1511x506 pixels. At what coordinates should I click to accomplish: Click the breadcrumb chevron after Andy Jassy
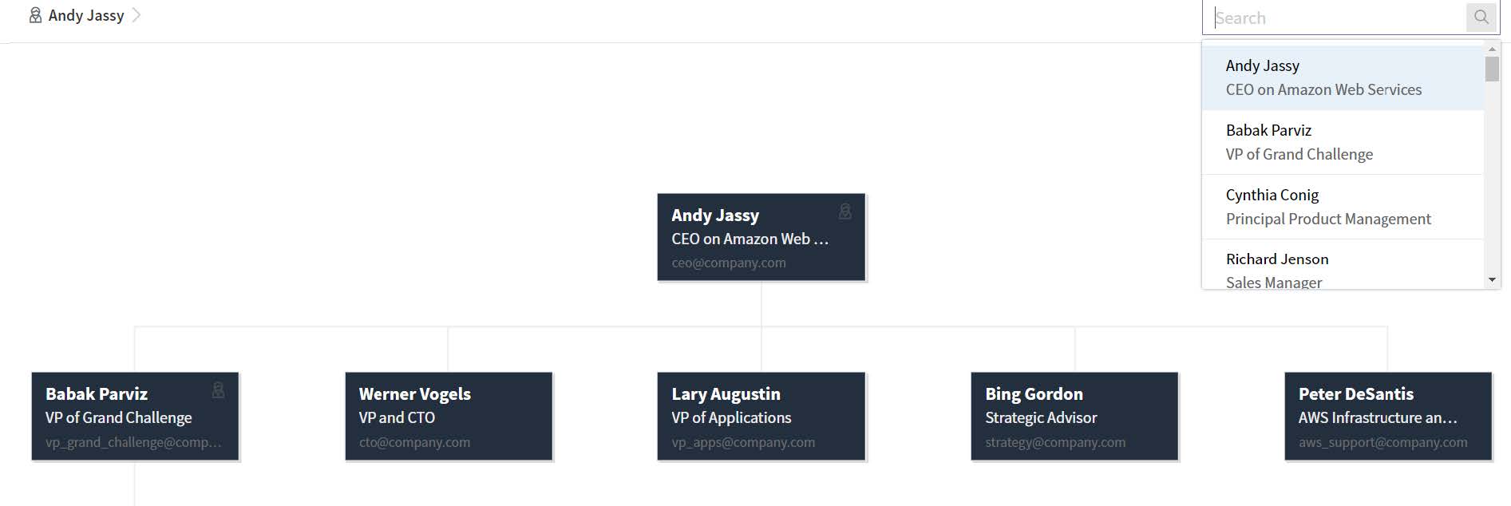click(136, 15)
